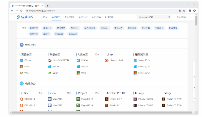Pick the 系统工具 category tag

click(73, 34)
